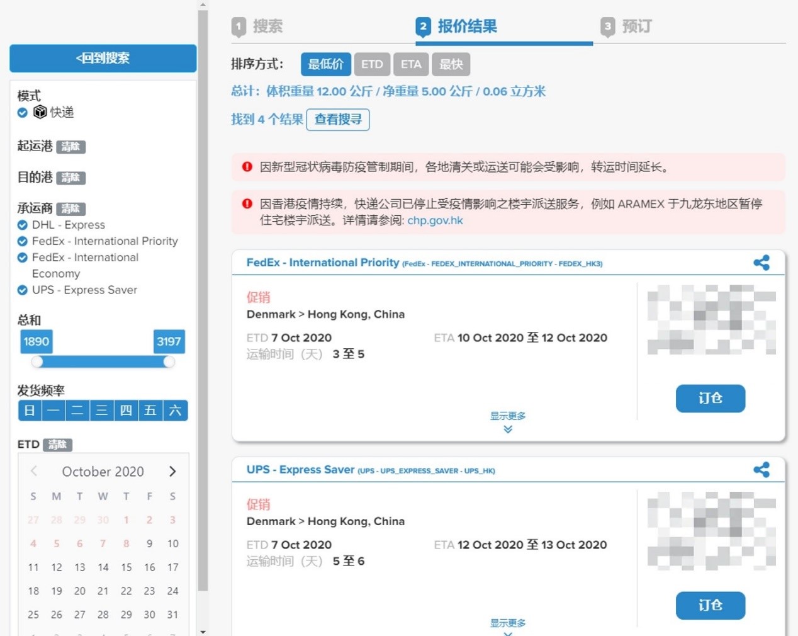The width and height of the screenshot is (798, 636).
Task: Click the blue price range slider track
Action: 103,361
